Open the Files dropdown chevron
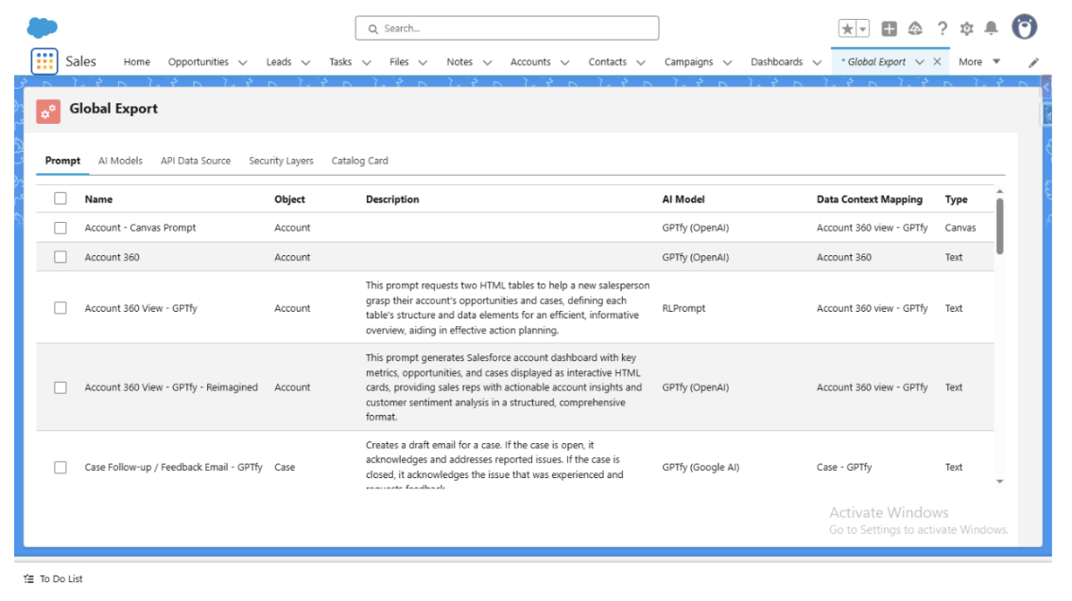The height and width of the screenshot is (601, 1072). pyautogui.click(x=424, y=62)
